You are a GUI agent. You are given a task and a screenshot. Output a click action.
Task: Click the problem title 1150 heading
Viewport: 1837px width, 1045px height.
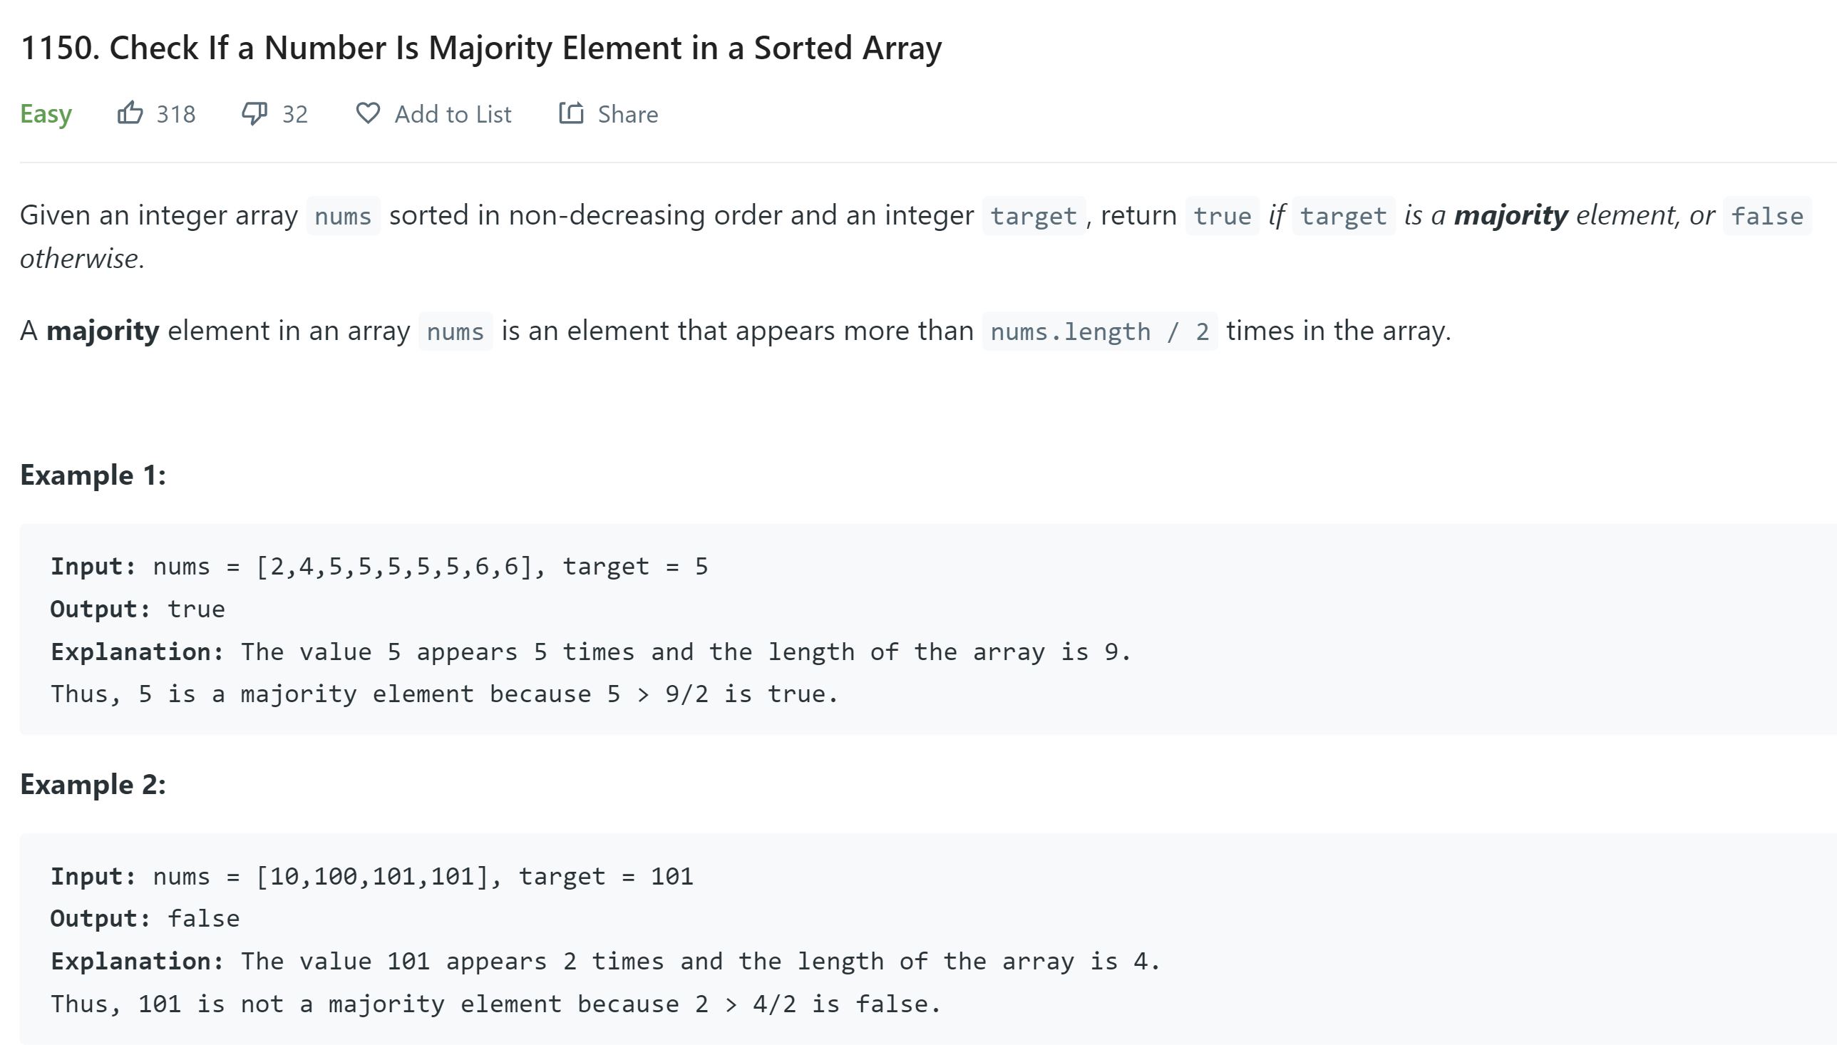(x=480, y=48)
